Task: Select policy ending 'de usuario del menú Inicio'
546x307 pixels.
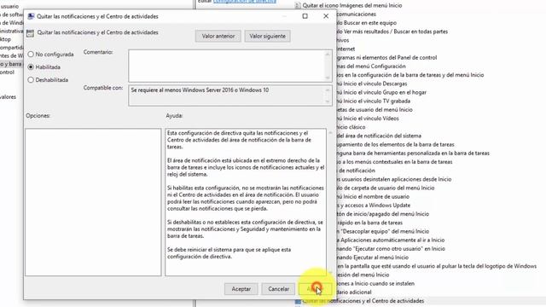Action: pos(375,110)
